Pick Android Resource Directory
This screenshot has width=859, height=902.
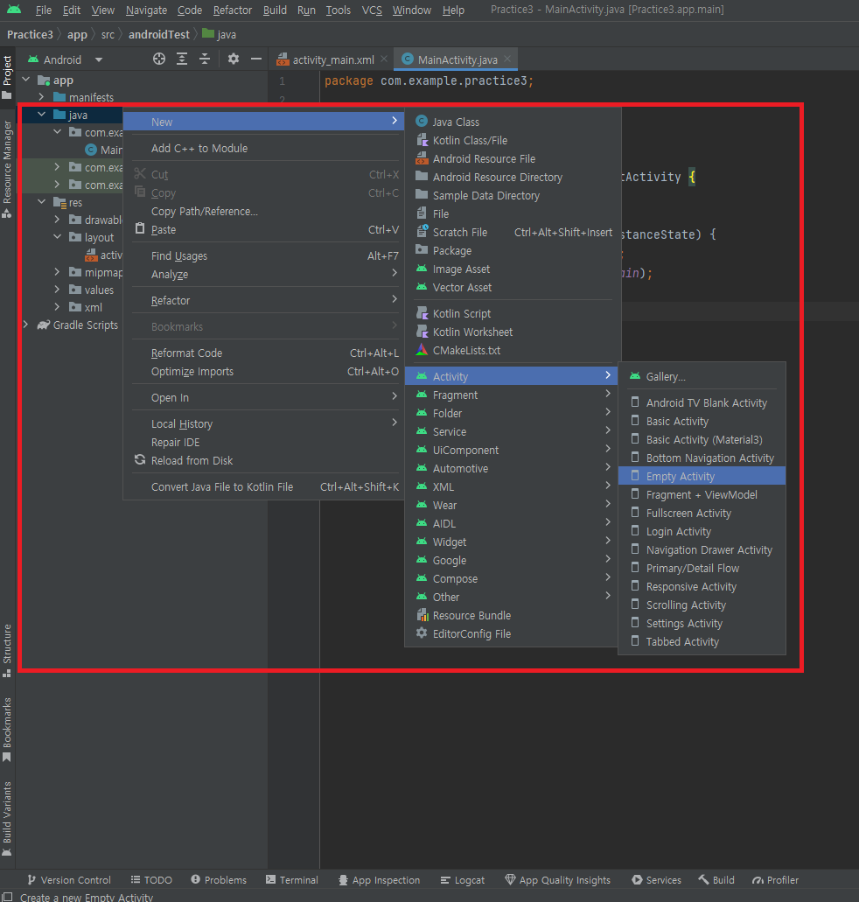(513, 178)
